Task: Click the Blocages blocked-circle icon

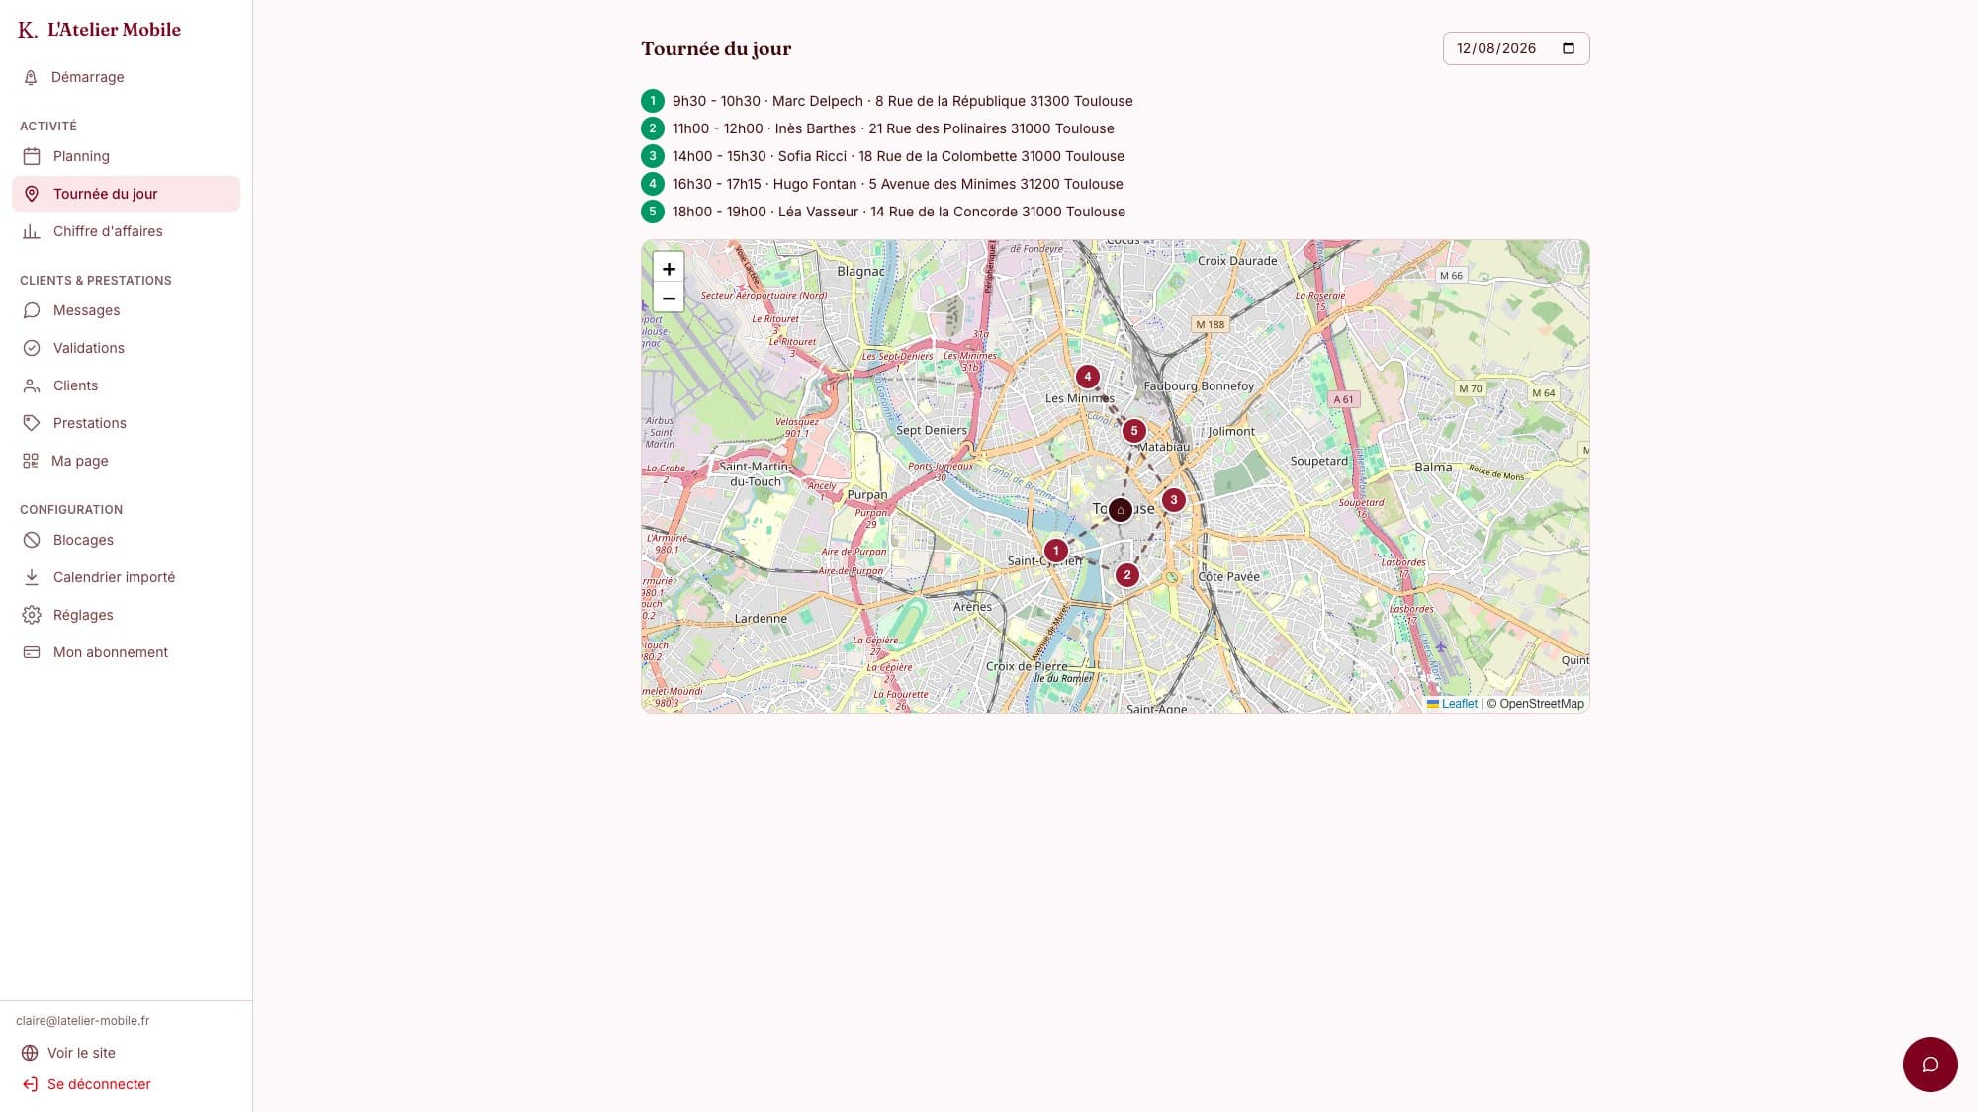Action: [32, 540]
